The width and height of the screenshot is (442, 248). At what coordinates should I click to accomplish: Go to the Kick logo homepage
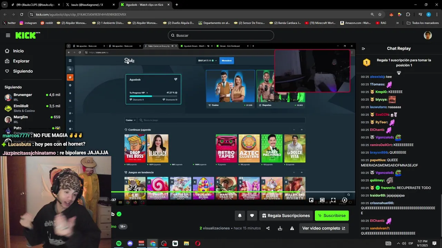(28, 35)
